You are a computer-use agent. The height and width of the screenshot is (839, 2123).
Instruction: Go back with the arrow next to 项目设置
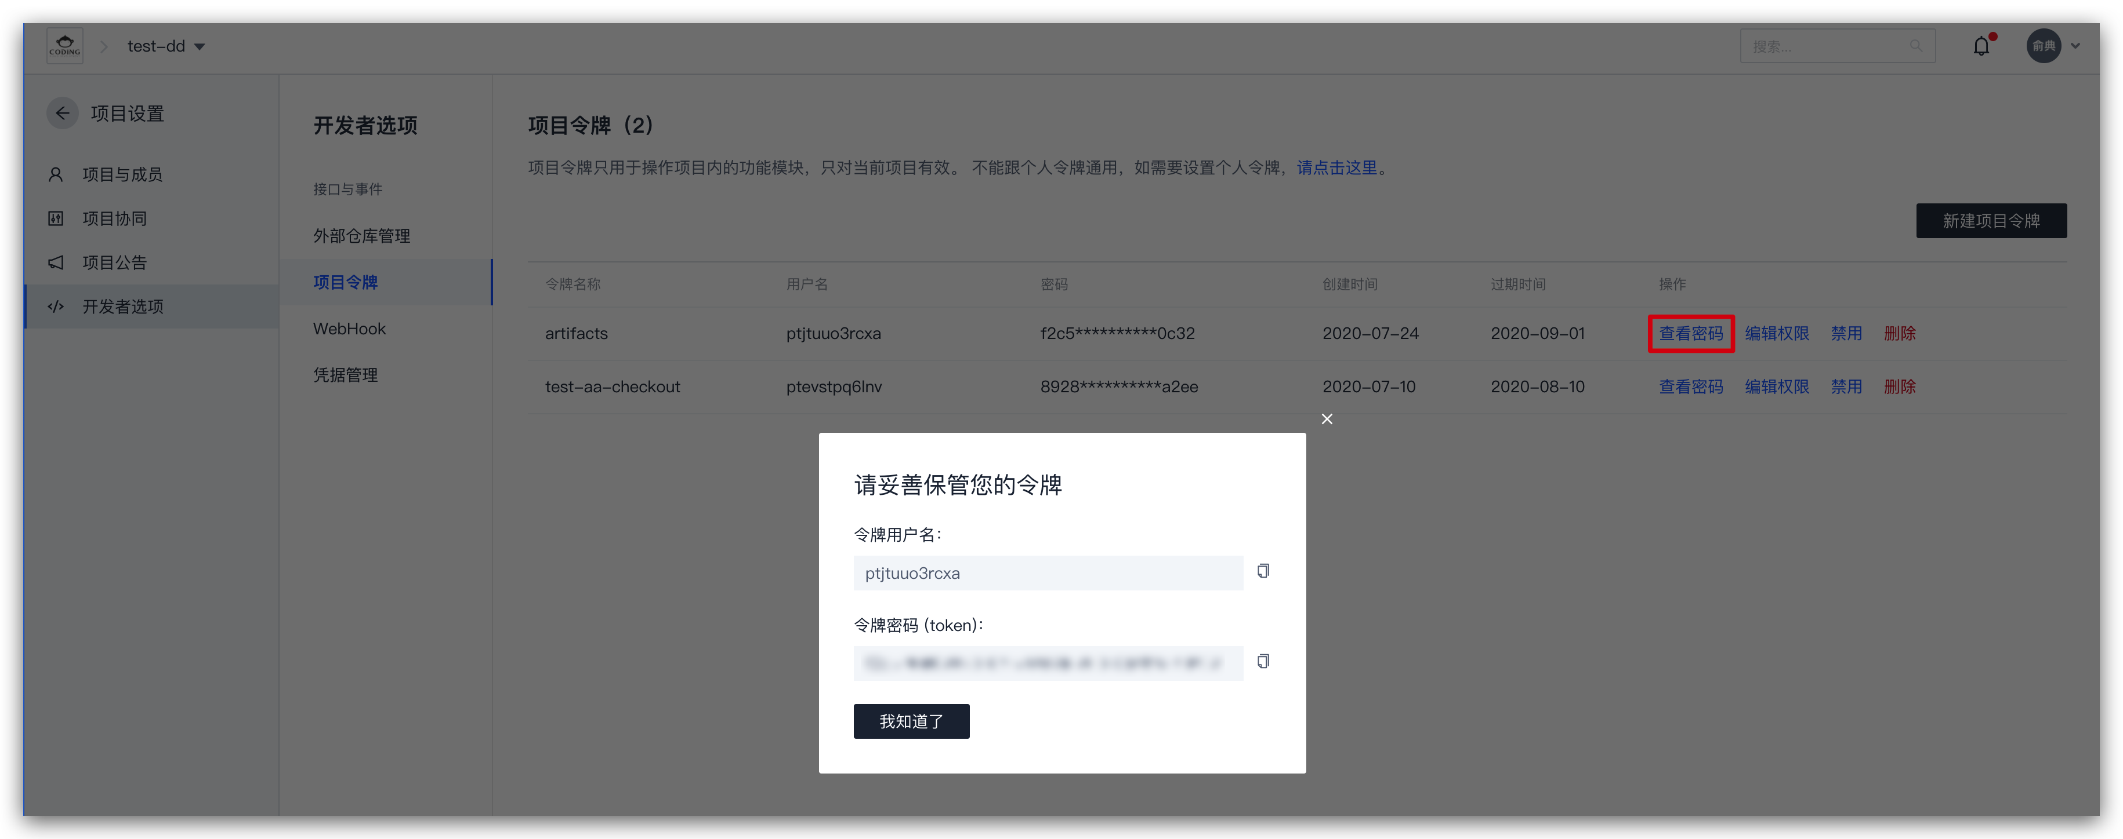(x=63, y=114)
